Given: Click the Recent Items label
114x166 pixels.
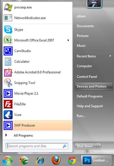Looking at the screenshot, I should click(86, 56).
